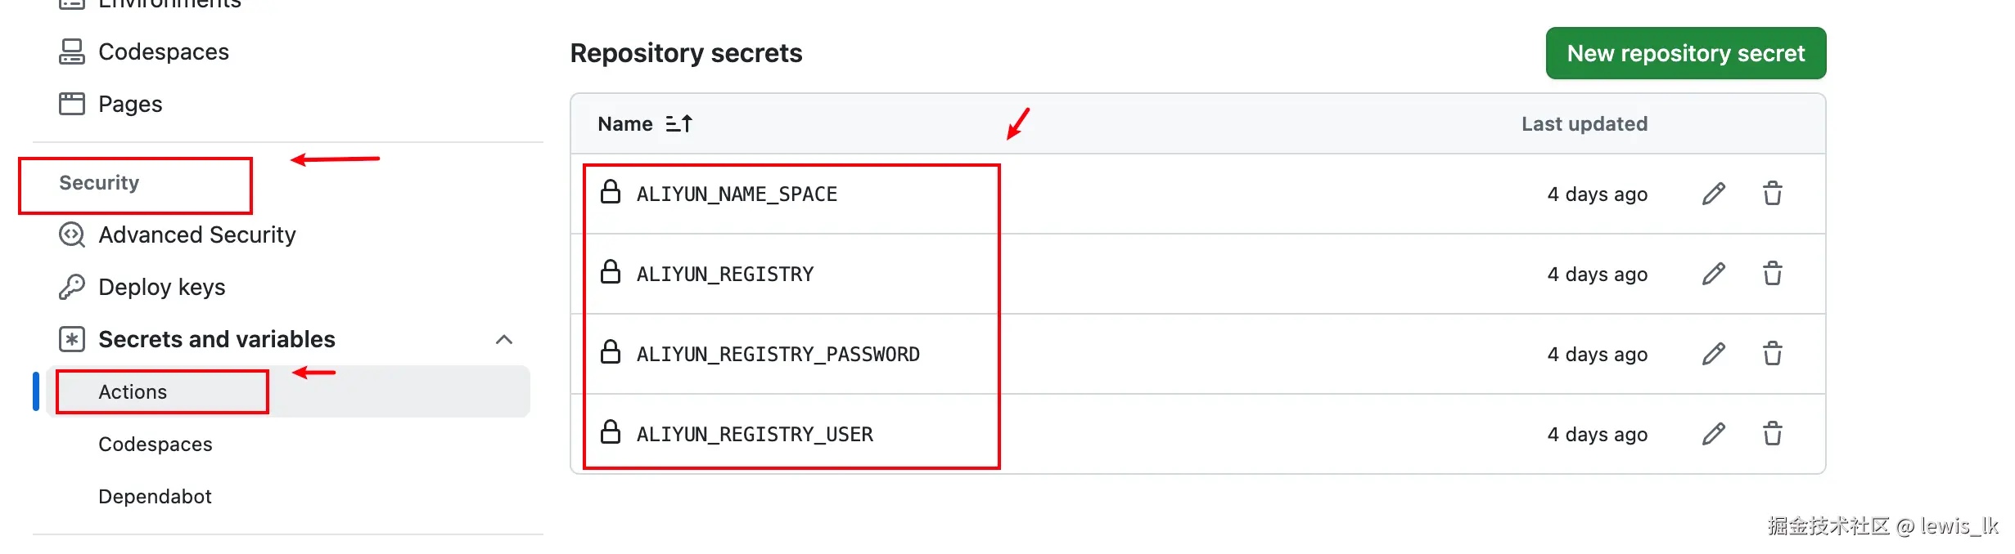Edit the ALIYUN_REGISTRY_USER secret pencil icon

click(1713, 434)
